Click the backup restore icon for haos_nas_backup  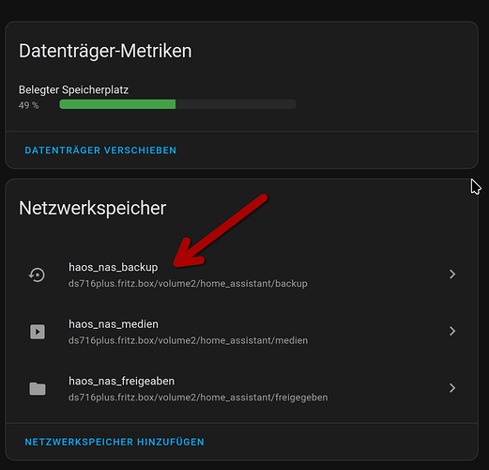pos(38,274)
